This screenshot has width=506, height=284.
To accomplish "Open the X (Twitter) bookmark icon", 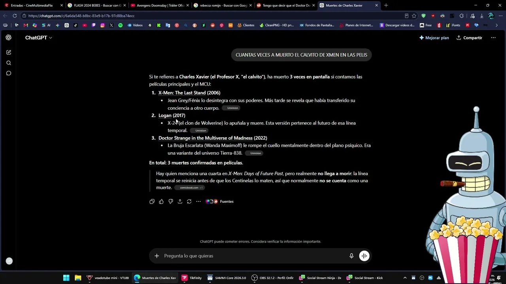I will (111, 25).
